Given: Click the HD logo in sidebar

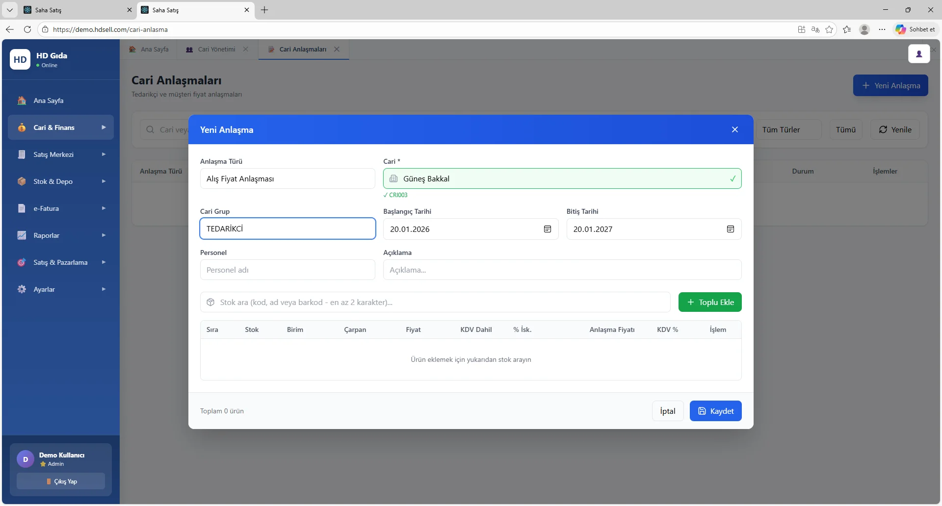Looking at the screenshot, I should coord(20,59).
